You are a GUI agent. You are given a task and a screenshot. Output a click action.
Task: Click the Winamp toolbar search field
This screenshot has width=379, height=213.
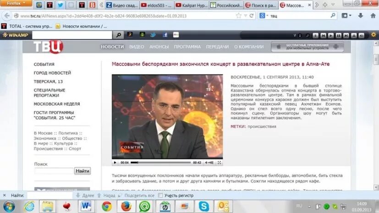pos(72,35)
